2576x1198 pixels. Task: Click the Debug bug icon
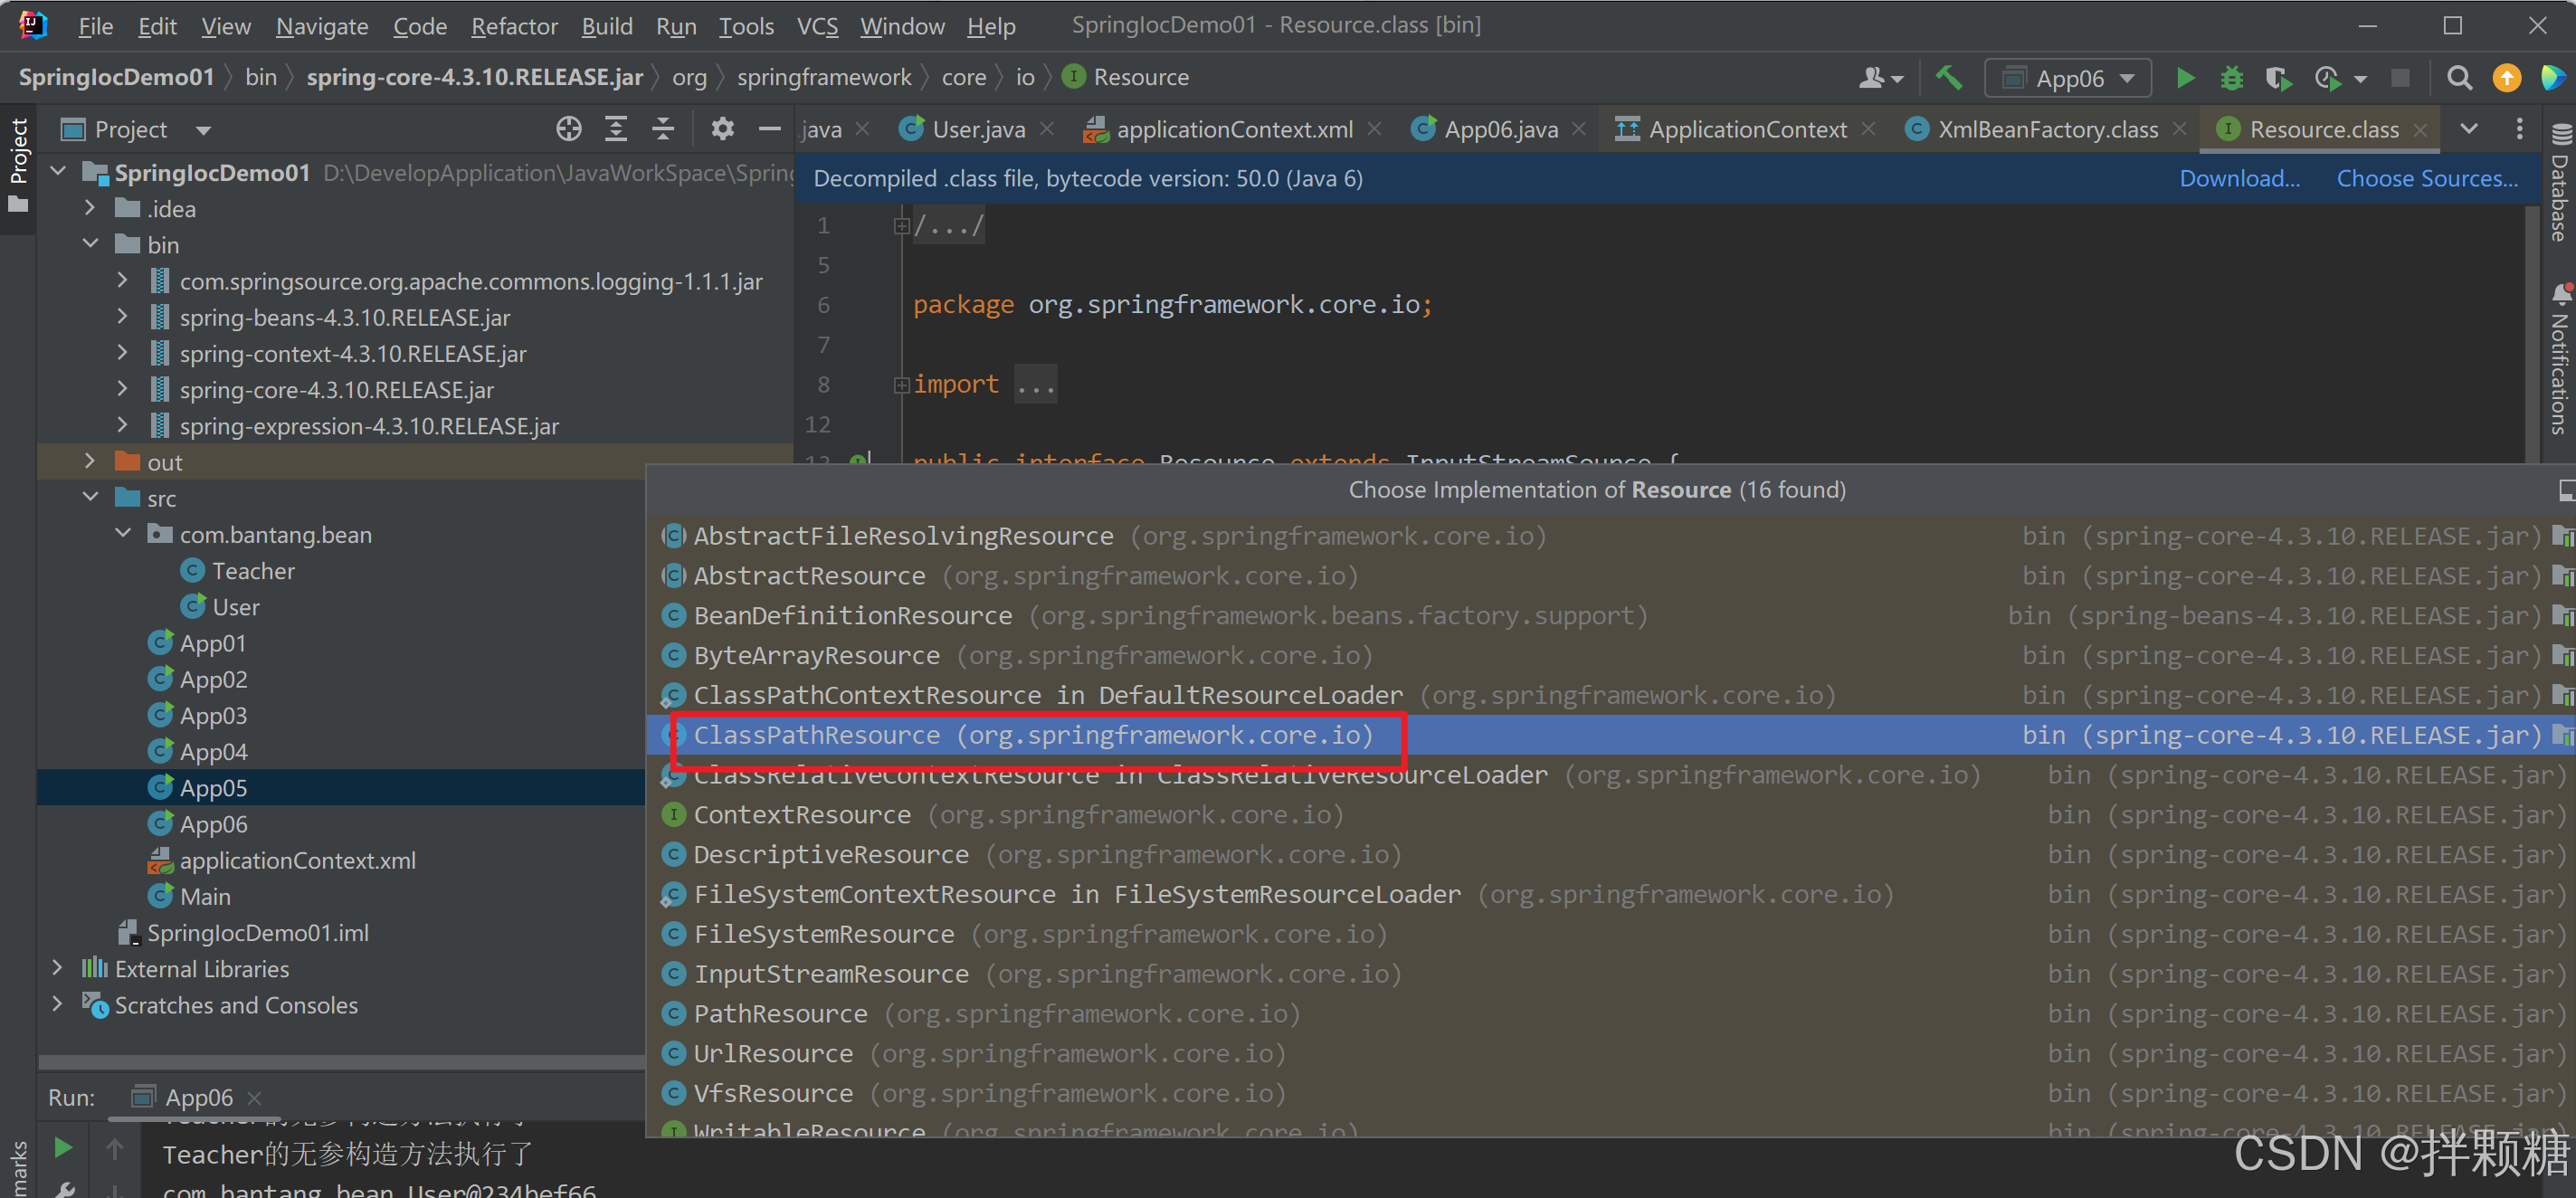2231,78
